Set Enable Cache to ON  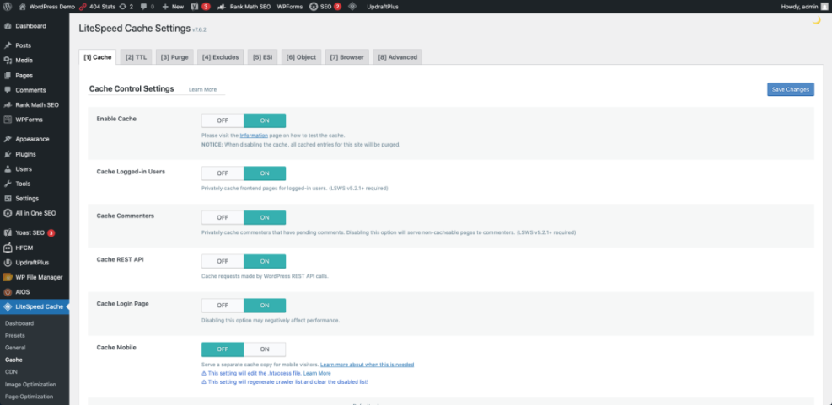[x=265, y=120]
